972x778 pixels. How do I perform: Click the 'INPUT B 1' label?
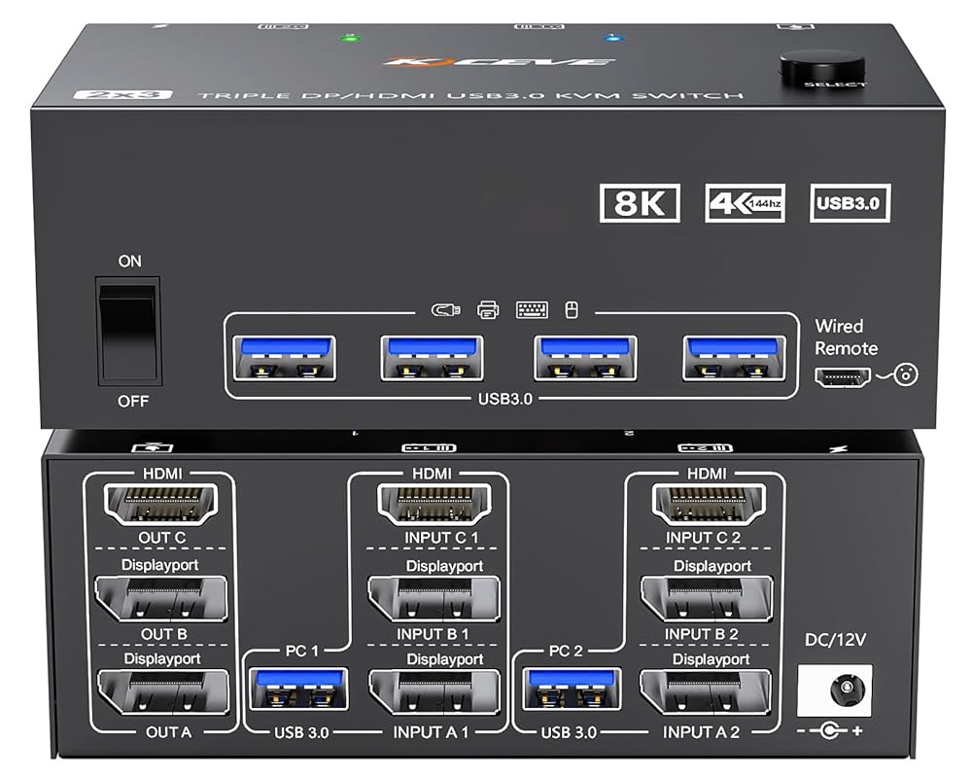pos(433,634)
